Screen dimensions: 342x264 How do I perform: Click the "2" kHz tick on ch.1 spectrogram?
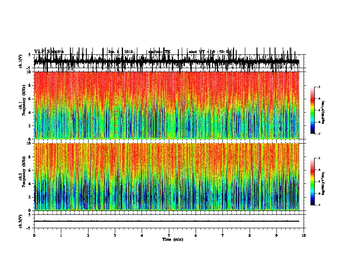pyautogui.click(x=30, y=126)
